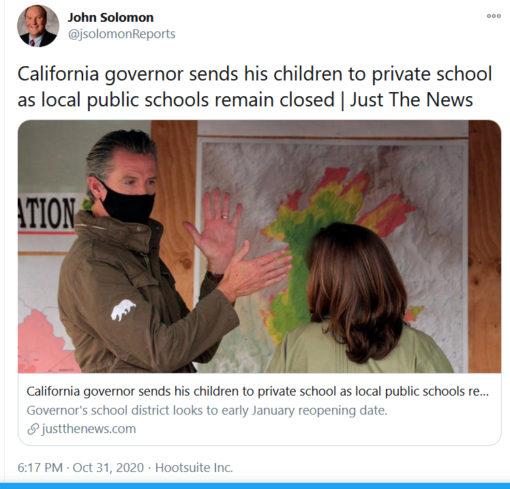Click the bear logo on the jacket in the photo
The height and width of the screenshot is (489, 510).
123,310
